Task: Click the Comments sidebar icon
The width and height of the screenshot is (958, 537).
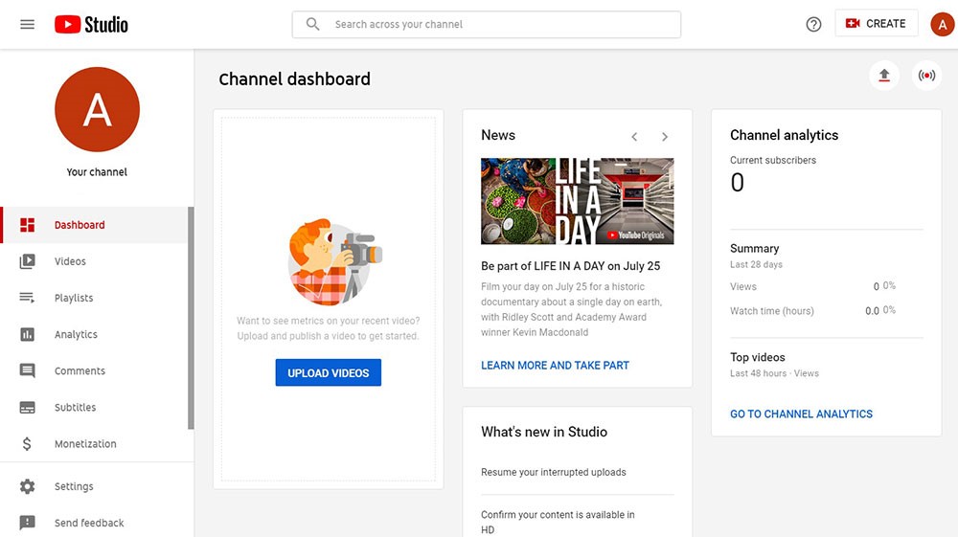Action: [x=28, y=371]
